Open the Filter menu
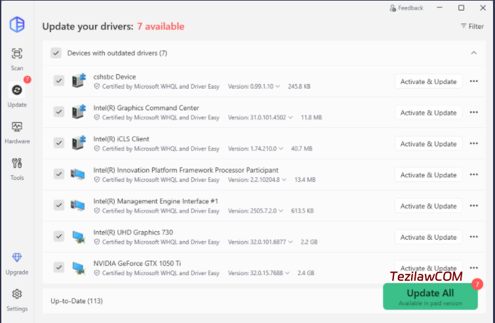The height and width of the screenshot is (323, 495). tap(472, 26)
